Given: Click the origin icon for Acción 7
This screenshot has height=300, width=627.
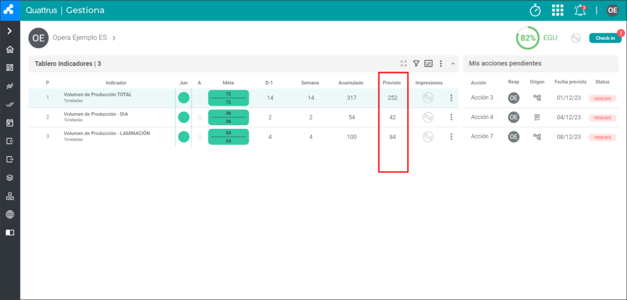Looking at the screenshot, I should (x=537, y=137).
